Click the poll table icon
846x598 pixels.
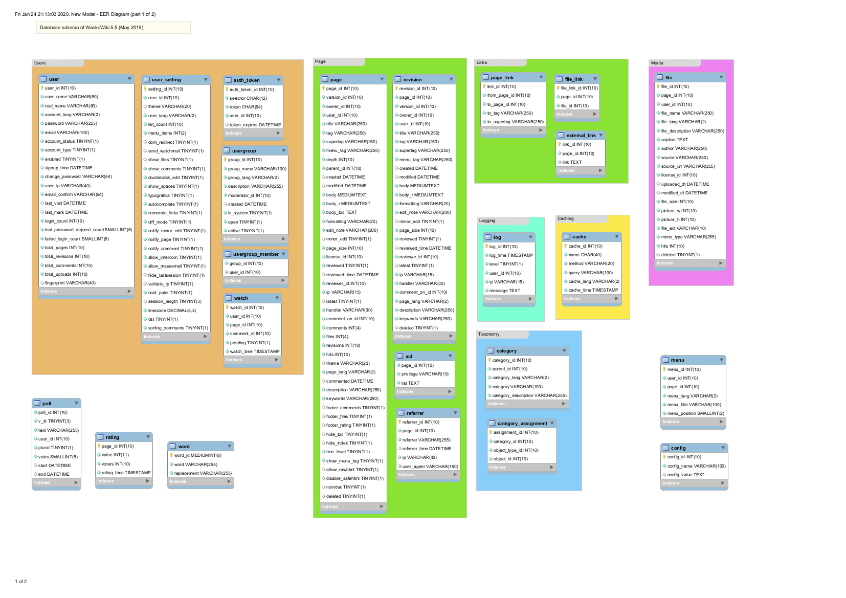[37, 404]
